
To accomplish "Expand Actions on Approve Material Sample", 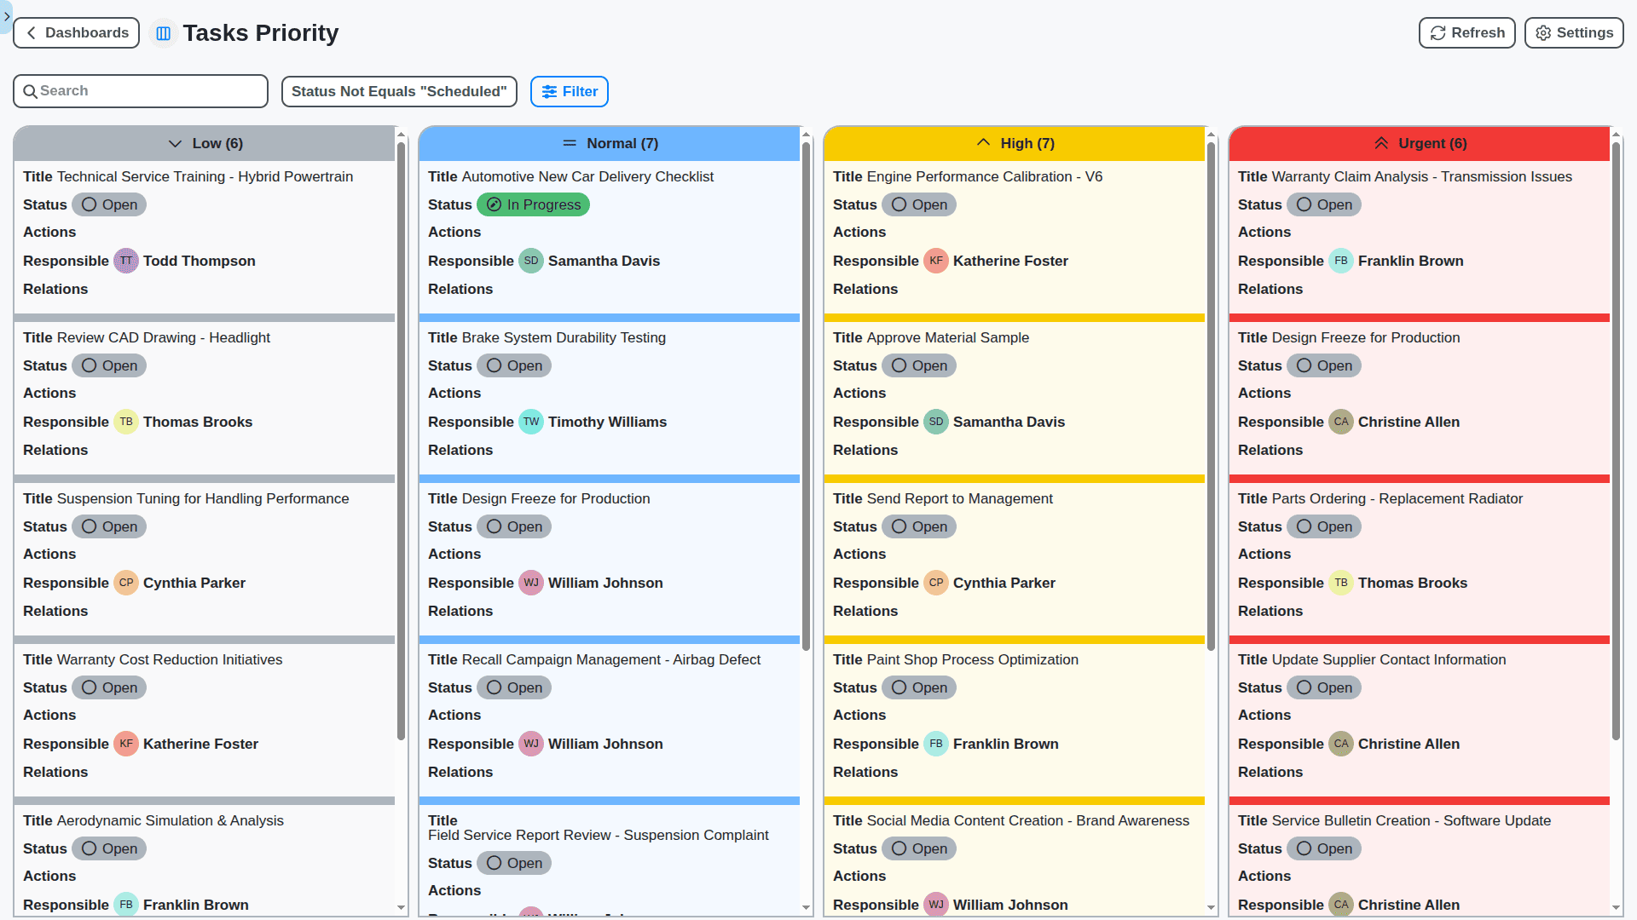I will pos(859,393).
